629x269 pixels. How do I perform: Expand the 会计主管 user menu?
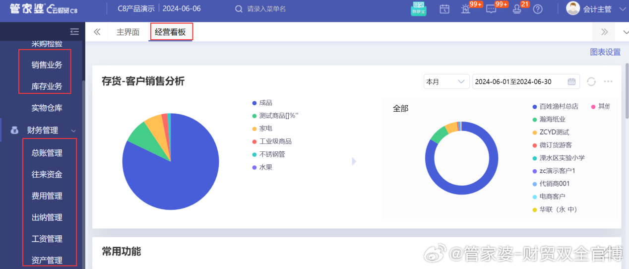point(623,9)
